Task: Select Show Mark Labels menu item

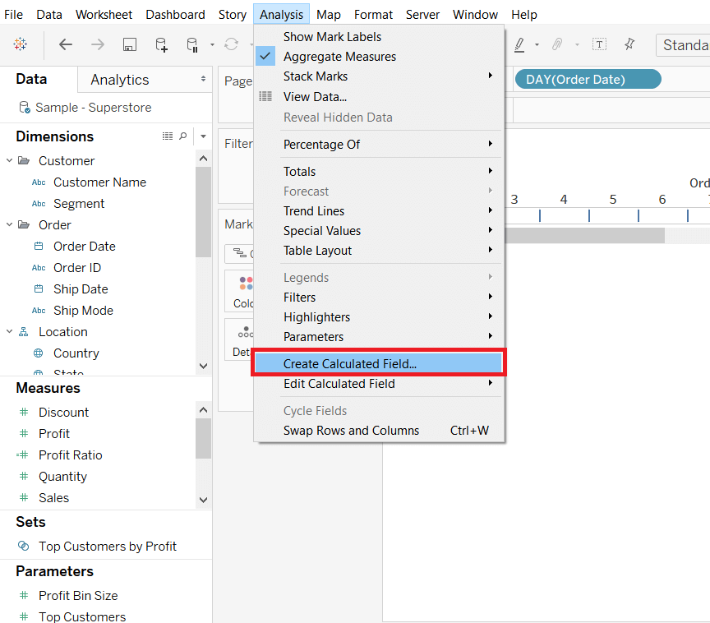Action: click(380, 37)
